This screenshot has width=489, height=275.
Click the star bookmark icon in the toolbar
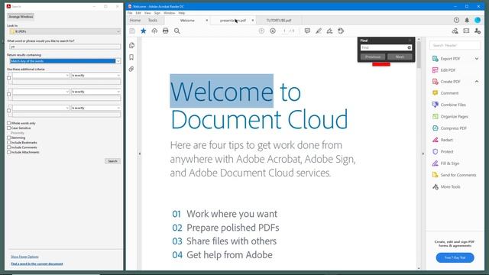pyautogui.click(x=143, y=31)
